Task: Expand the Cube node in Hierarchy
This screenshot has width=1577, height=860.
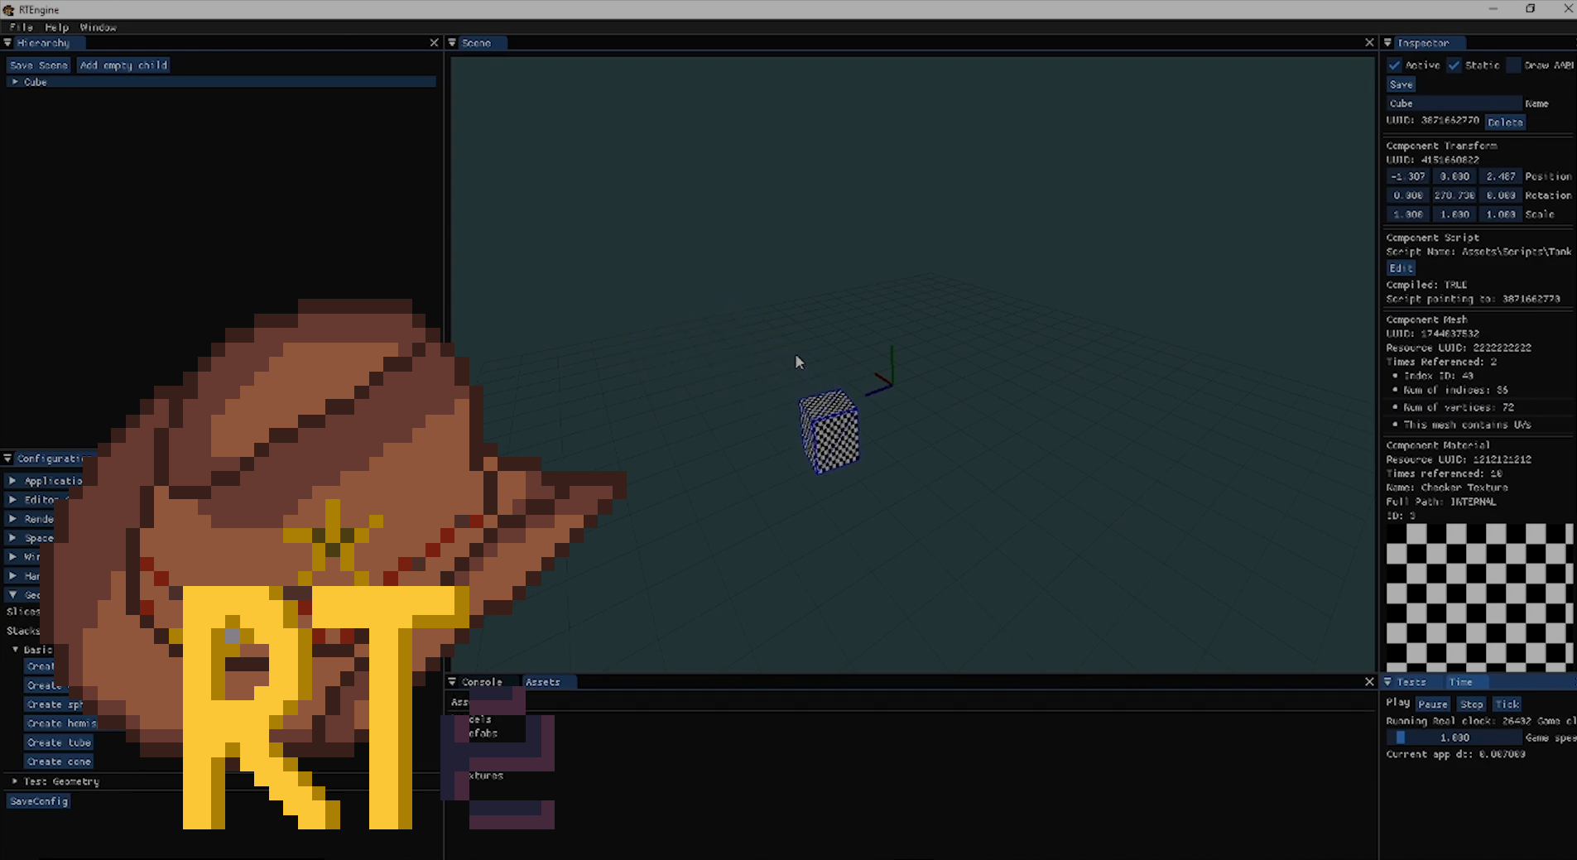Action: (x=15, y=82)
